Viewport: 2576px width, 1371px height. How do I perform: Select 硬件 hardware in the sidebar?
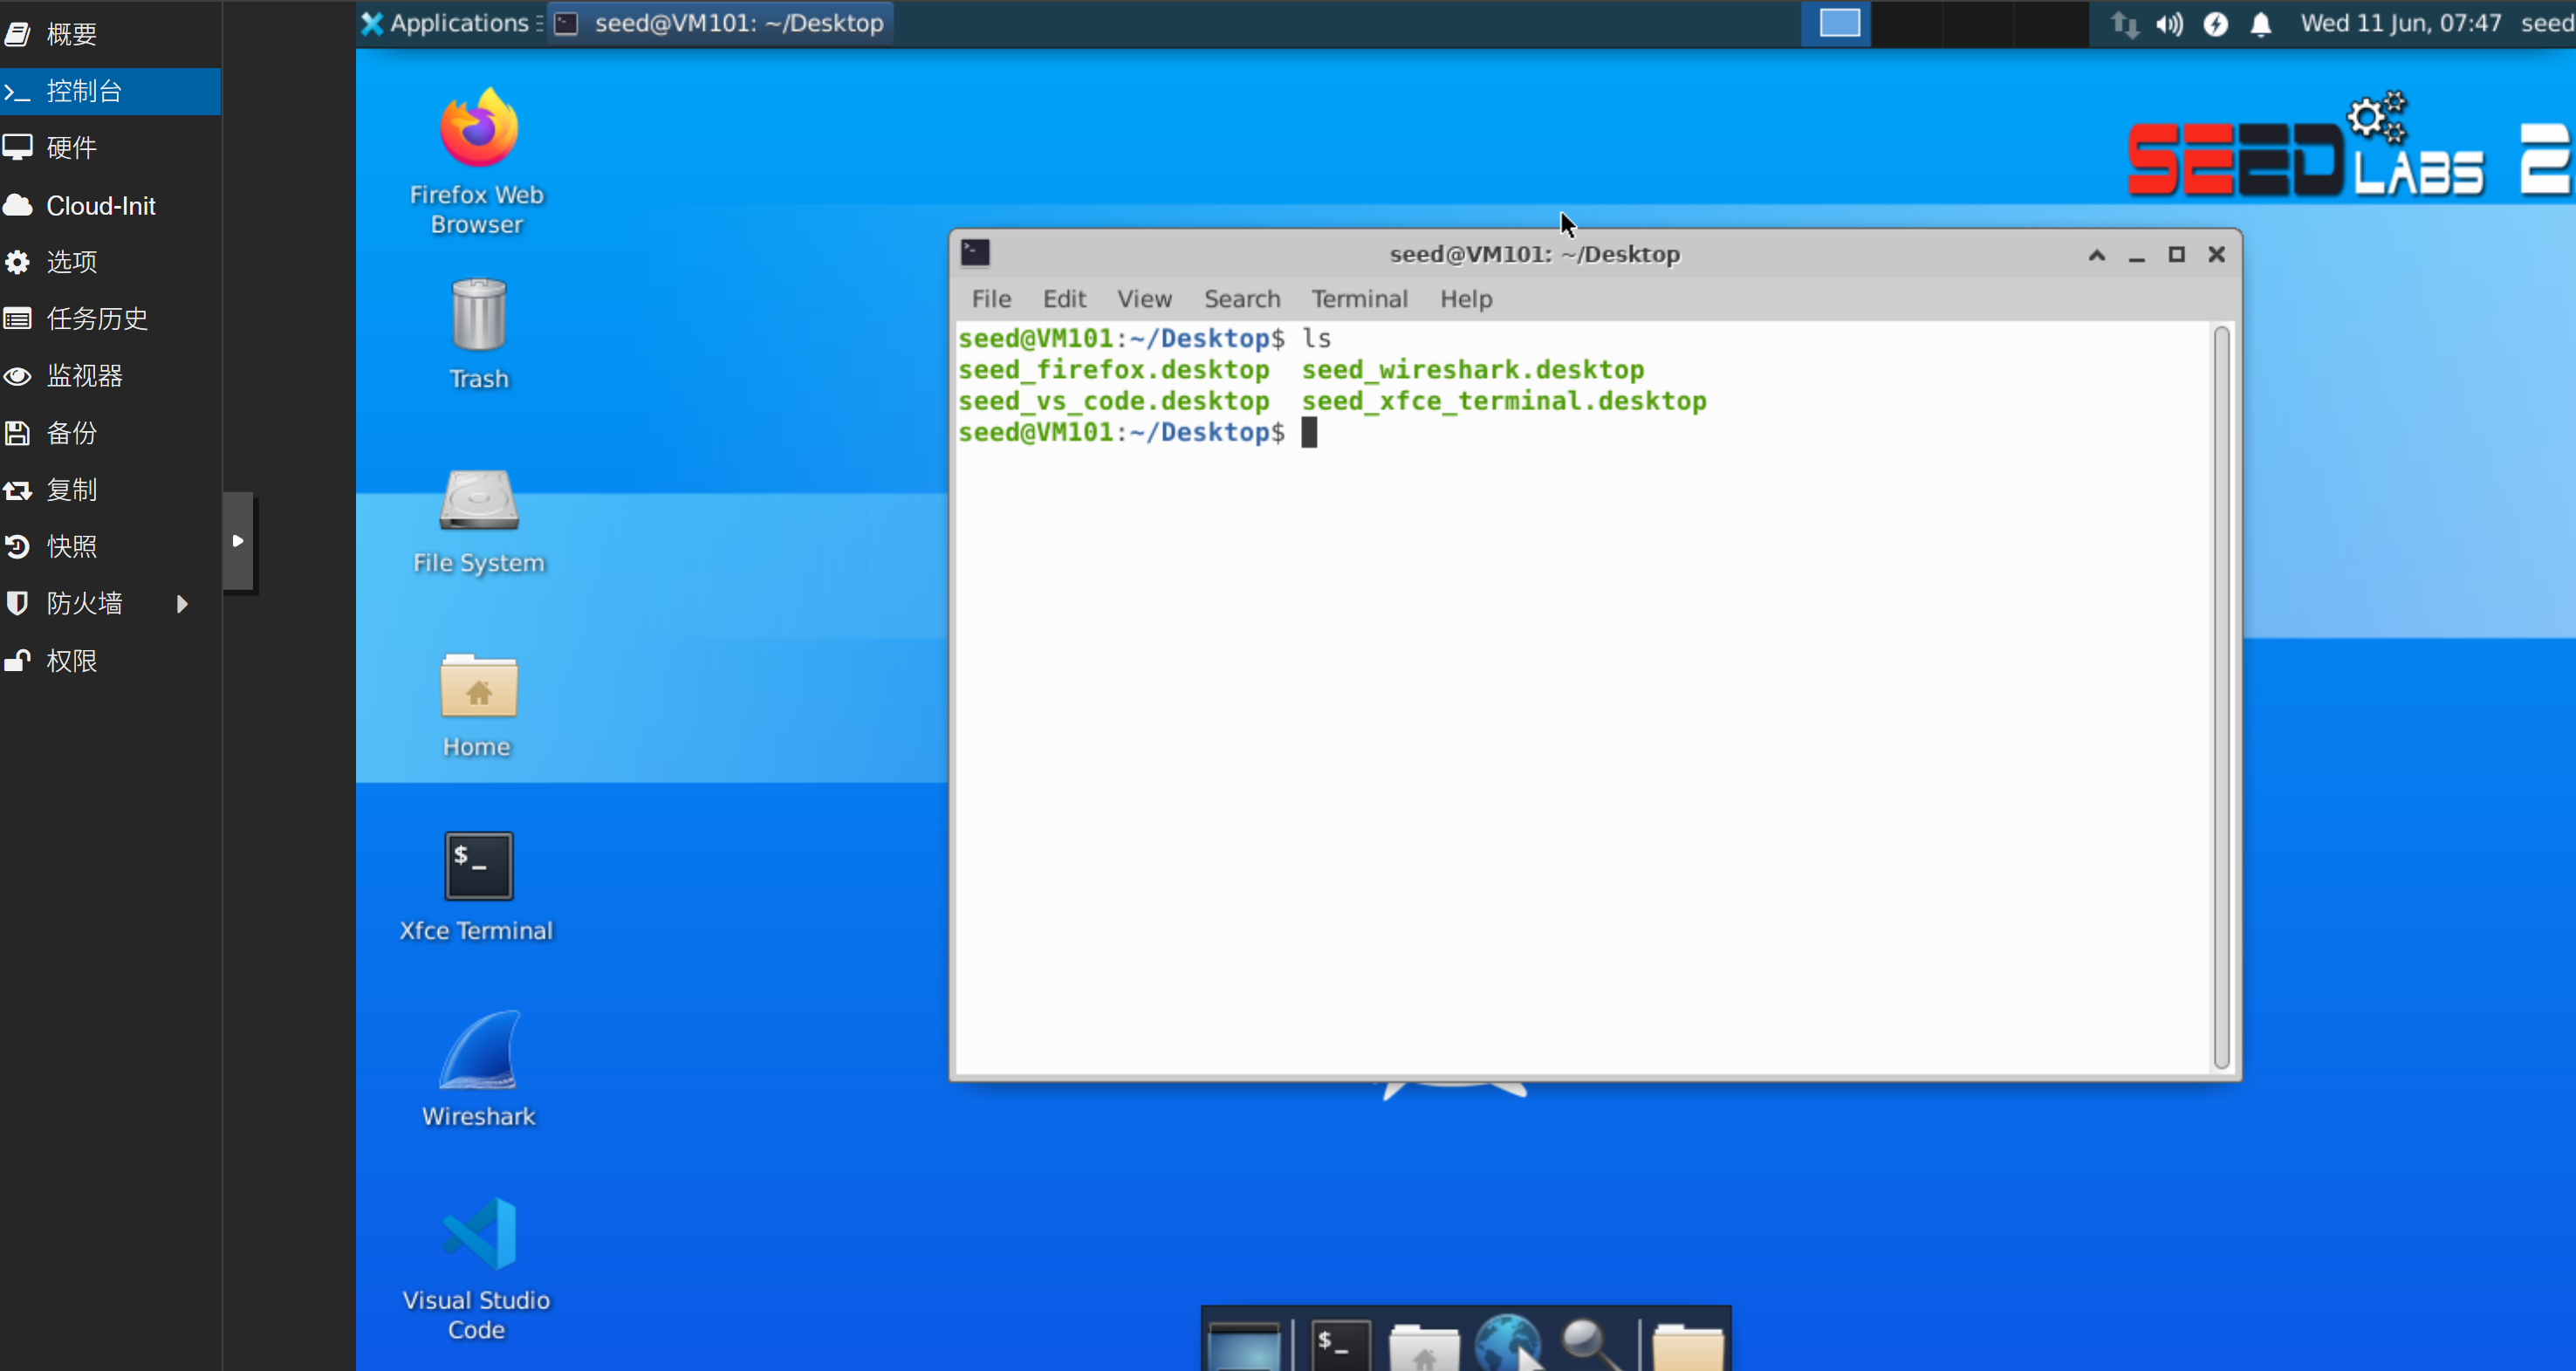[x=72, y=148]
